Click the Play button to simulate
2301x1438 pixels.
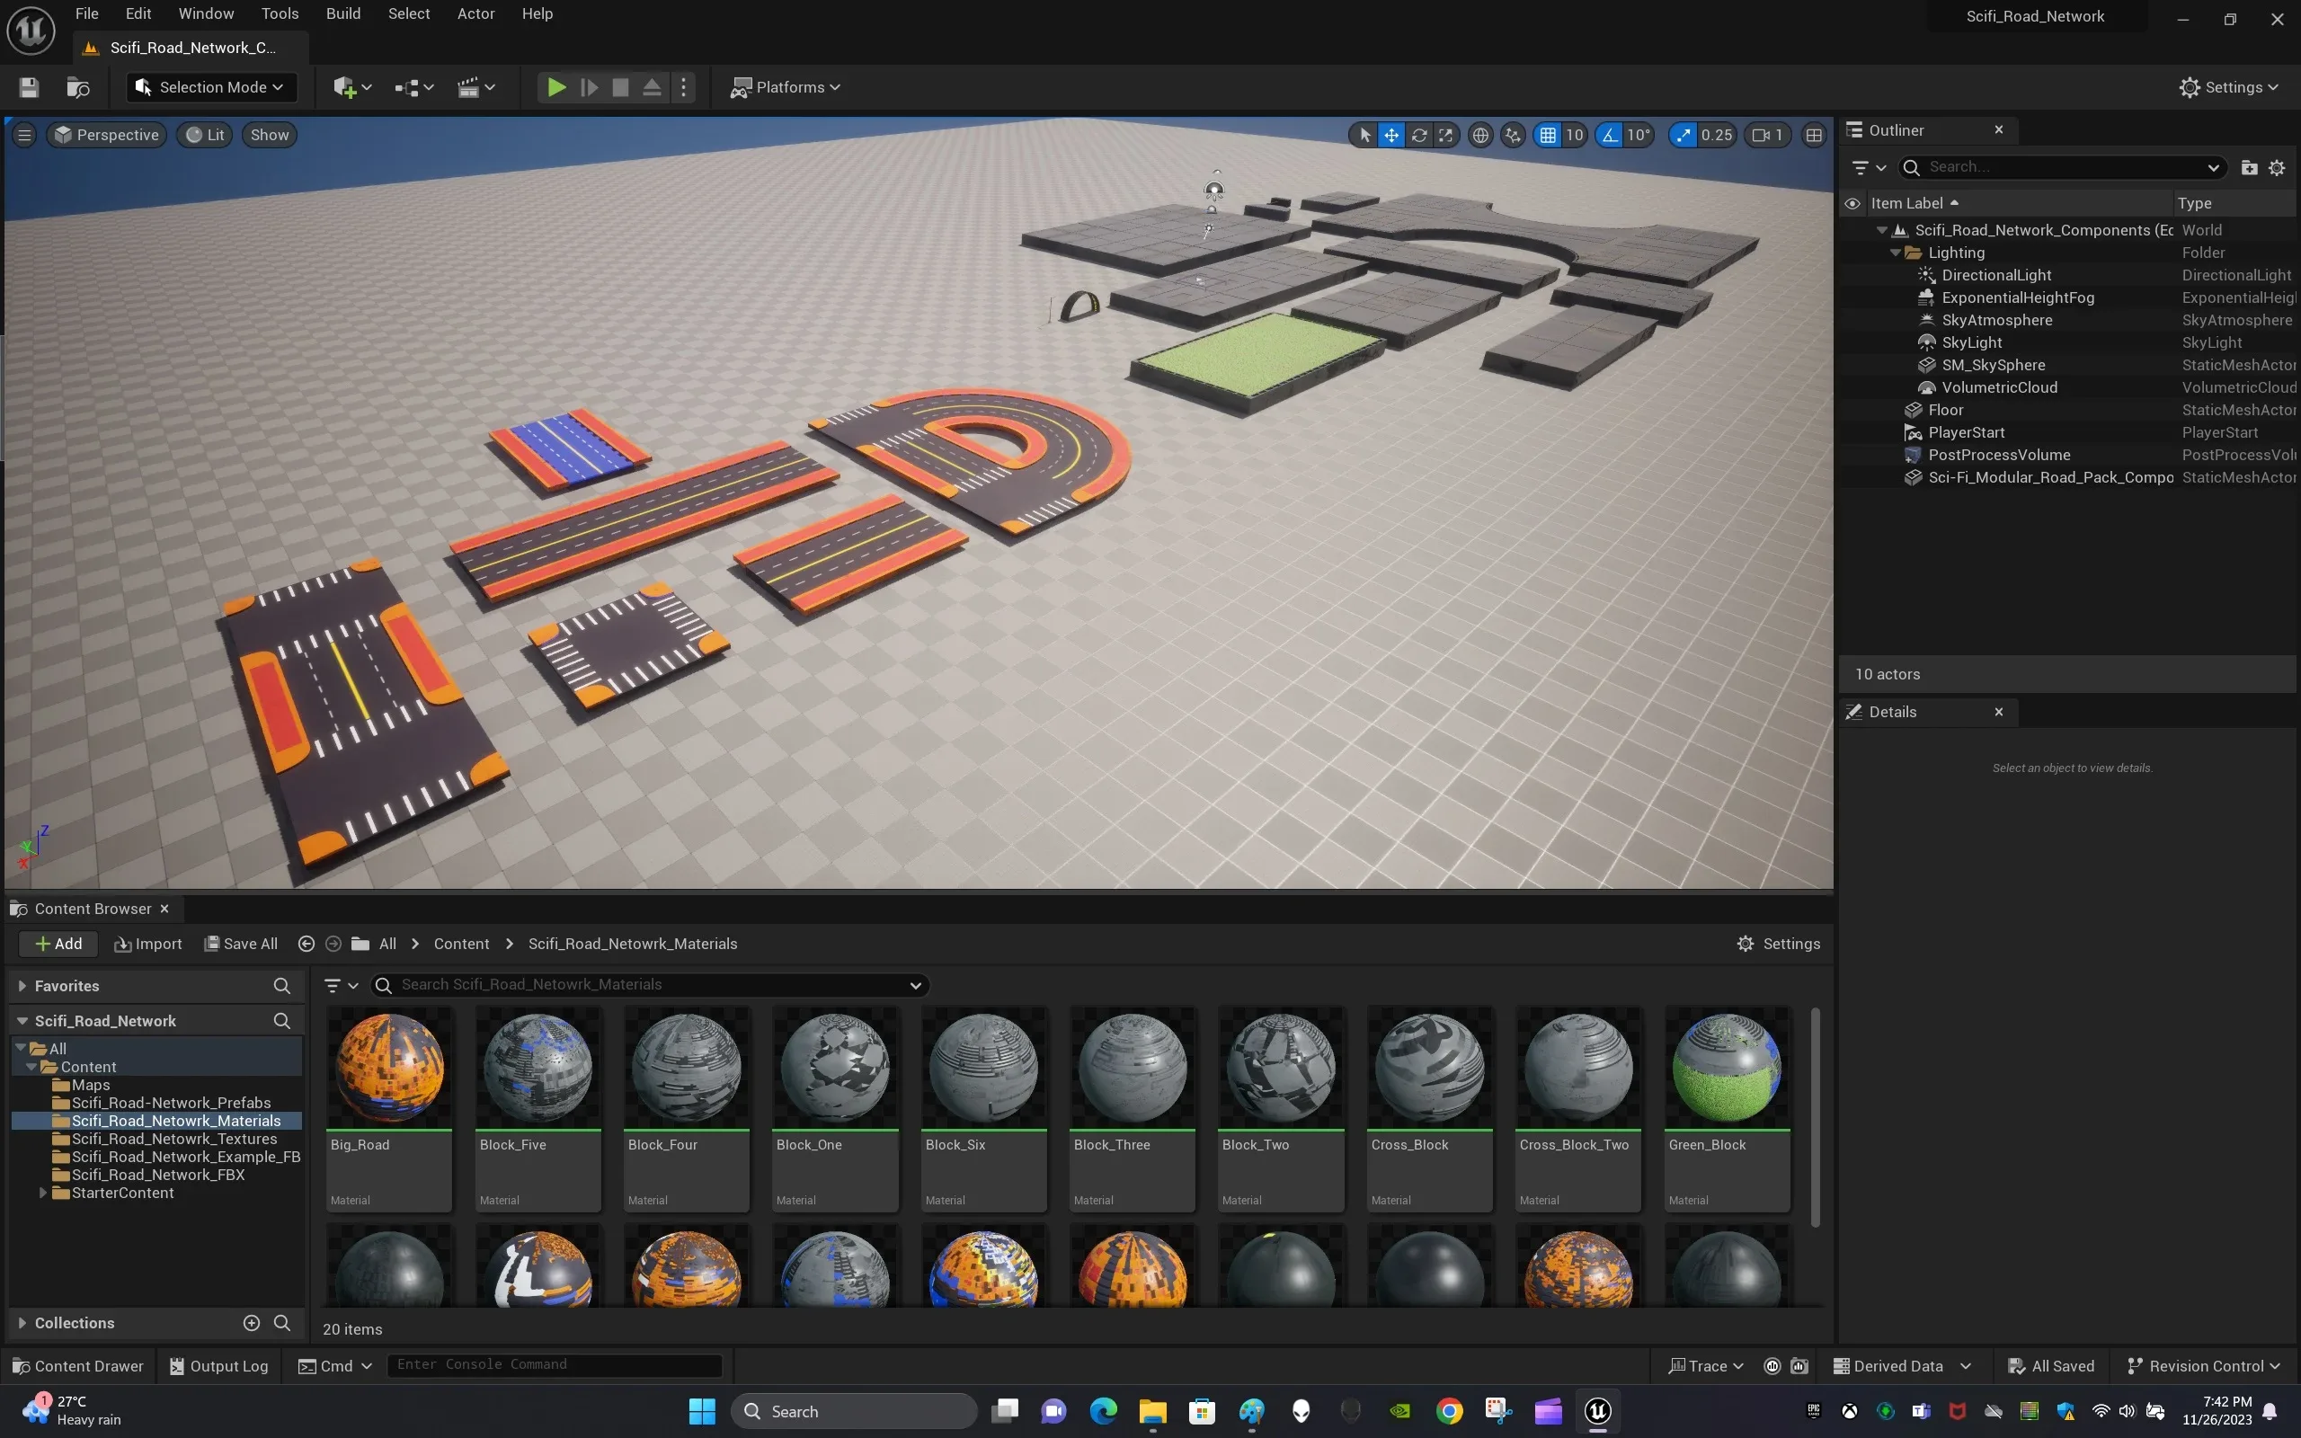pos(555,86)
